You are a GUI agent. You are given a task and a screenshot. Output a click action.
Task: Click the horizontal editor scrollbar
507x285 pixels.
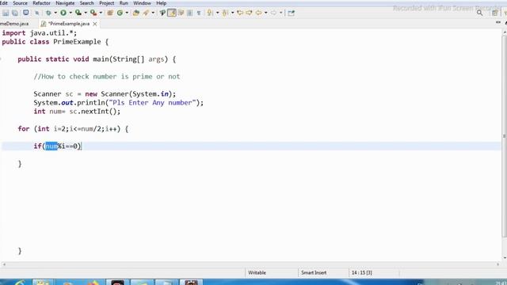[x=250, y=264]
